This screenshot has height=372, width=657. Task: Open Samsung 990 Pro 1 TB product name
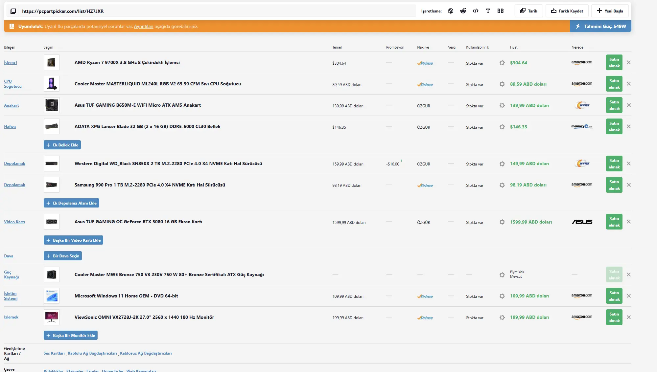[x=150, y=185]
